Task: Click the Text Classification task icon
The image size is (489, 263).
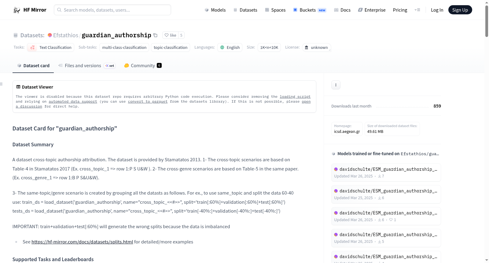Action: [32, 47]
